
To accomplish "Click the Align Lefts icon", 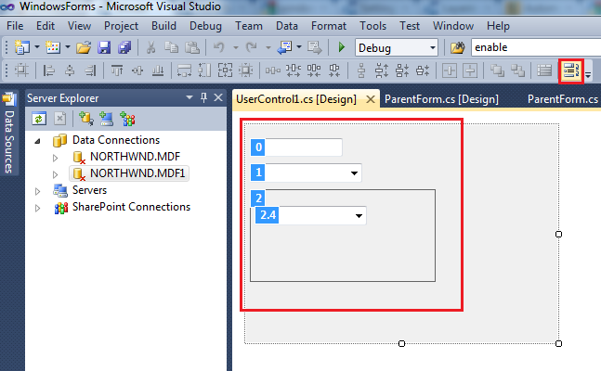I will point(48,70).
